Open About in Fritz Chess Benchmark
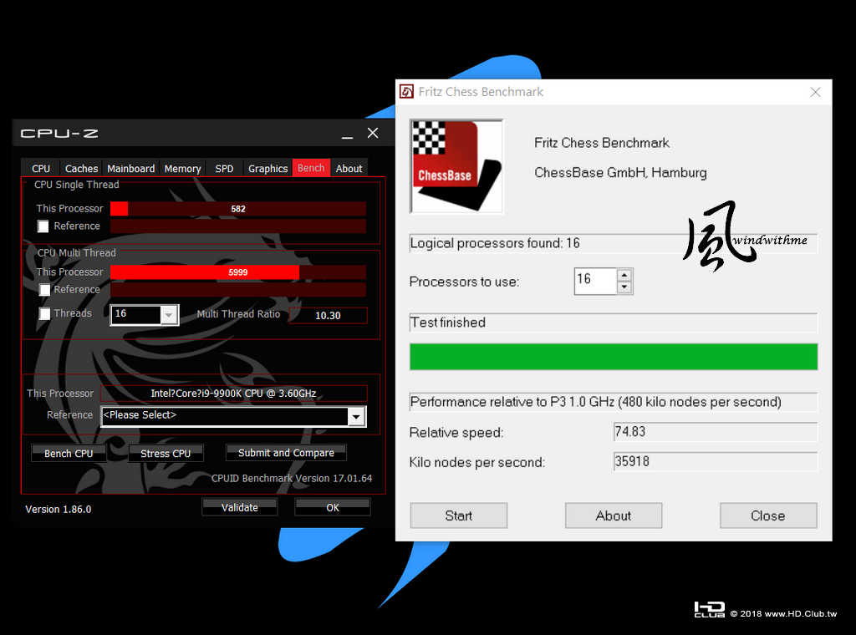Screen dimensions: 856x635 click(x=614, y=516)
